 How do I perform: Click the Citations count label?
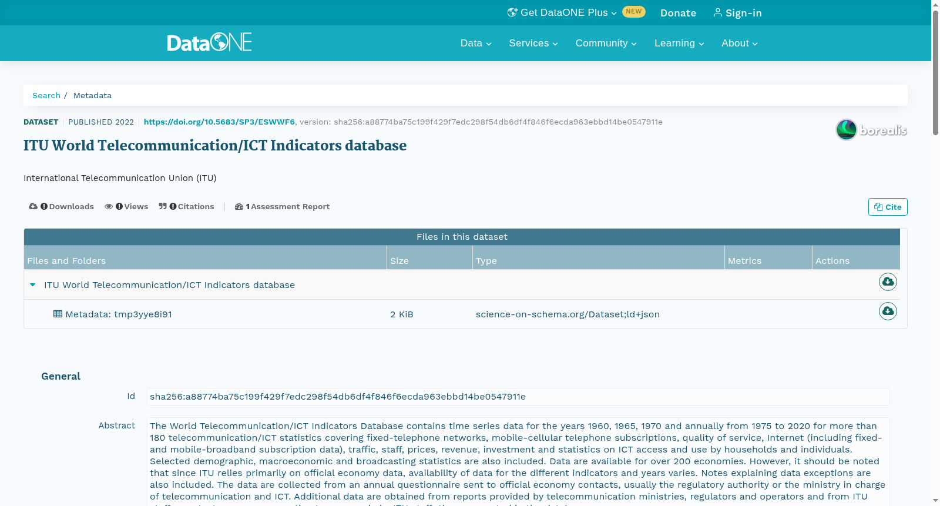click(196, 207)
